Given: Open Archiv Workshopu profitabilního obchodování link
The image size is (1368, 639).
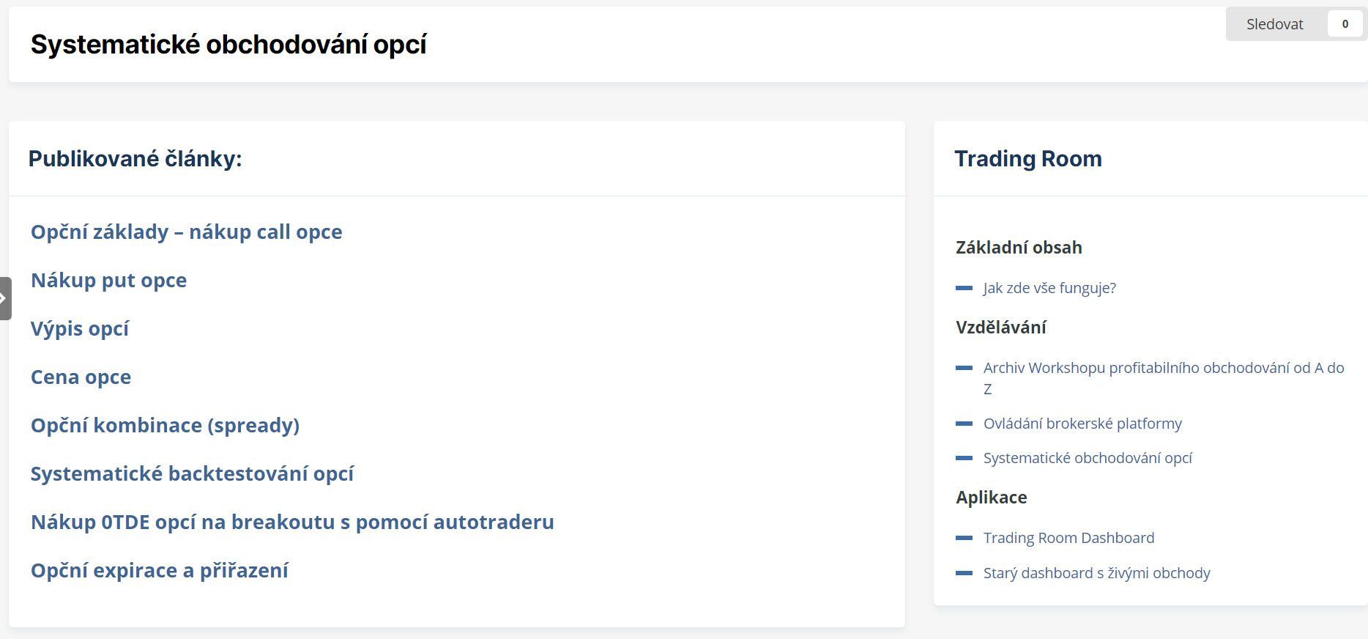Looking at the screenshot, I should pos(1163,368).
